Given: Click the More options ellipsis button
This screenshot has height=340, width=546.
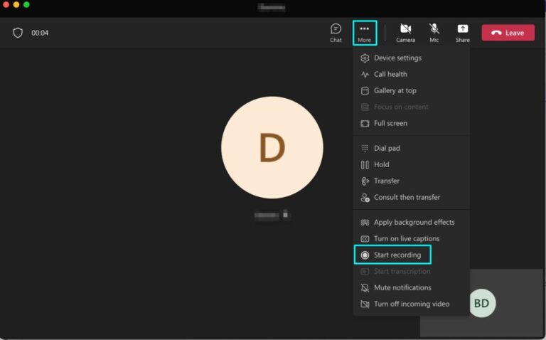Looking at the screenshot, I should [x=364, y=33].
